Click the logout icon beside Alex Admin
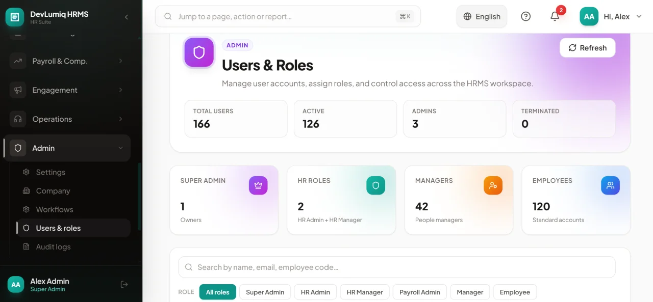This screenshot has height=302, width=653. pyautogui.click(x=124, y=285)
